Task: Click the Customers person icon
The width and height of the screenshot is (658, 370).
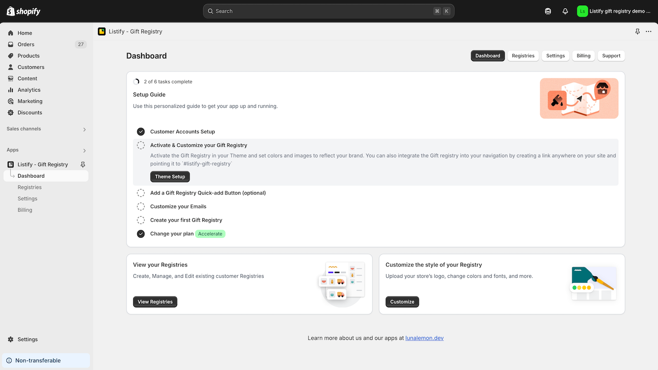Action: click(11, 67)
